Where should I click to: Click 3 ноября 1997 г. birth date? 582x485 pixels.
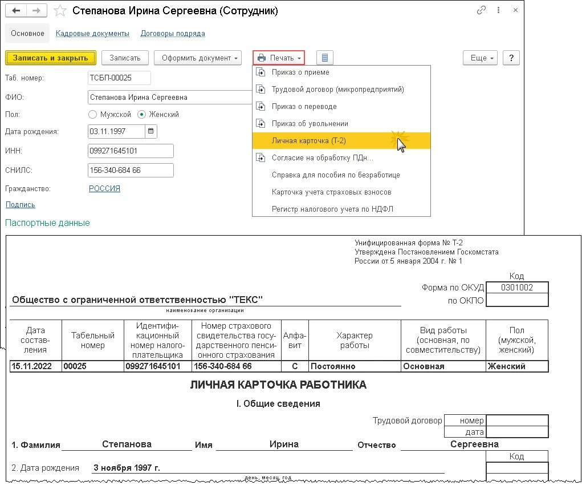coord(127,468)
